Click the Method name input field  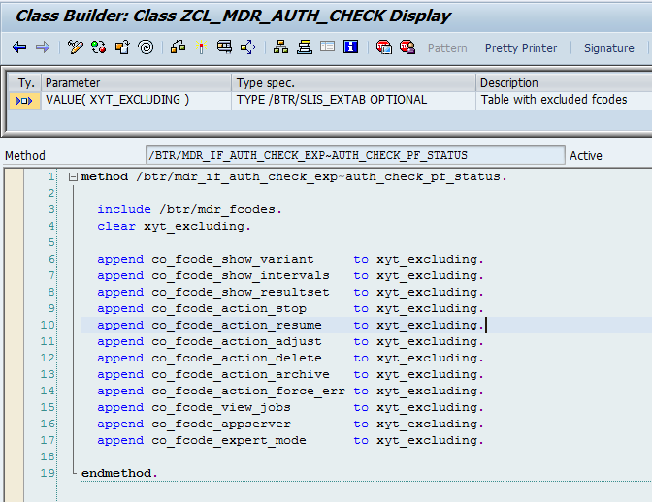tap(355, 155)
